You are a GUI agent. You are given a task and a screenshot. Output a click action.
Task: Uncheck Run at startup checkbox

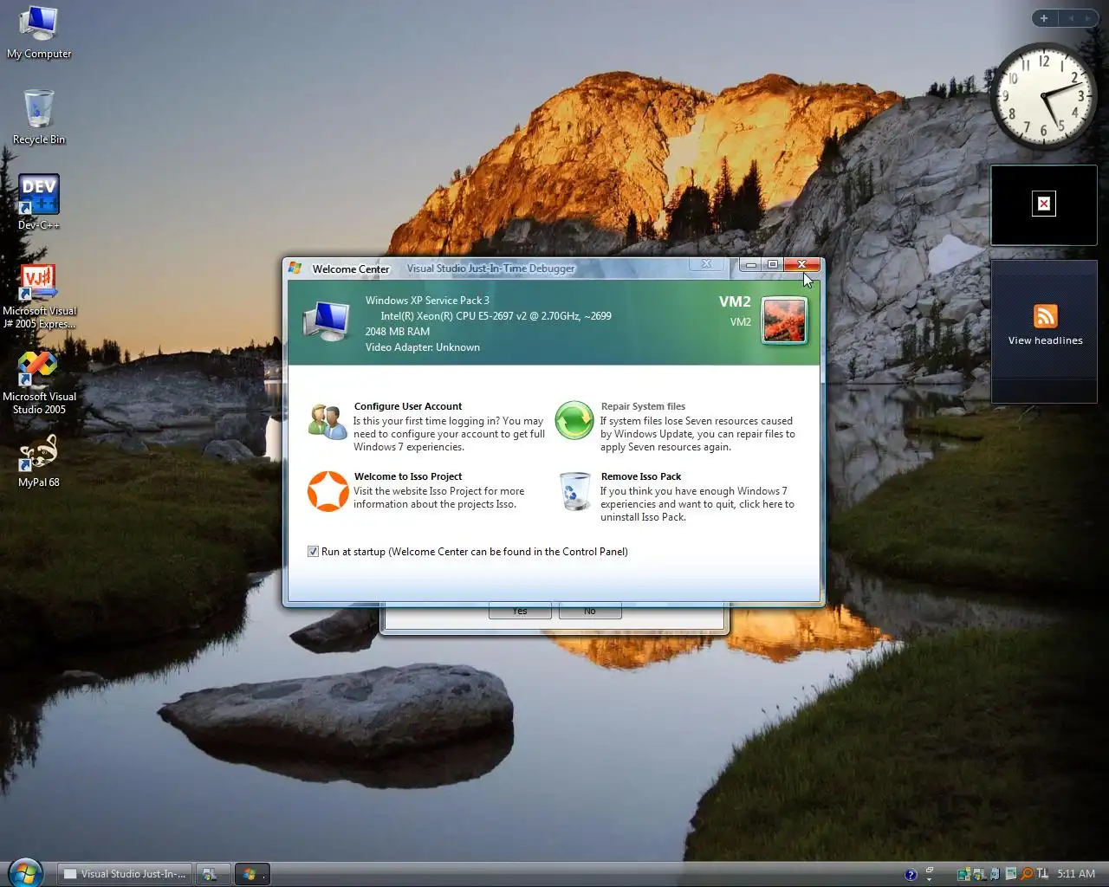[x=313, y=551]
